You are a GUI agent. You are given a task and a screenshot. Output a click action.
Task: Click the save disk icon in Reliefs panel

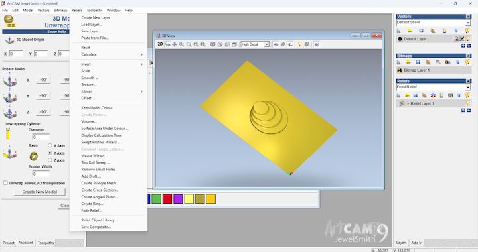coord(415,95)
